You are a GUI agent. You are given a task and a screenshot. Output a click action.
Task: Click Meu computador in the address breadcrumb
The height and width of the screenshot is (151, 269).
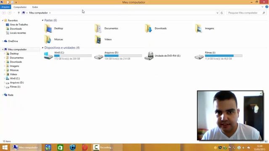pyautogui.click(x=38, y=13)
